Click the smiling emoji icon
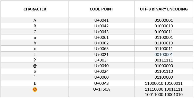 (x=35, y=90)
